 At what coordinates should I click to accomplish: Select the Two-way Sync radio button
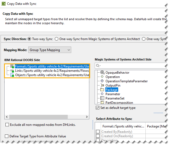click(29, 39)
